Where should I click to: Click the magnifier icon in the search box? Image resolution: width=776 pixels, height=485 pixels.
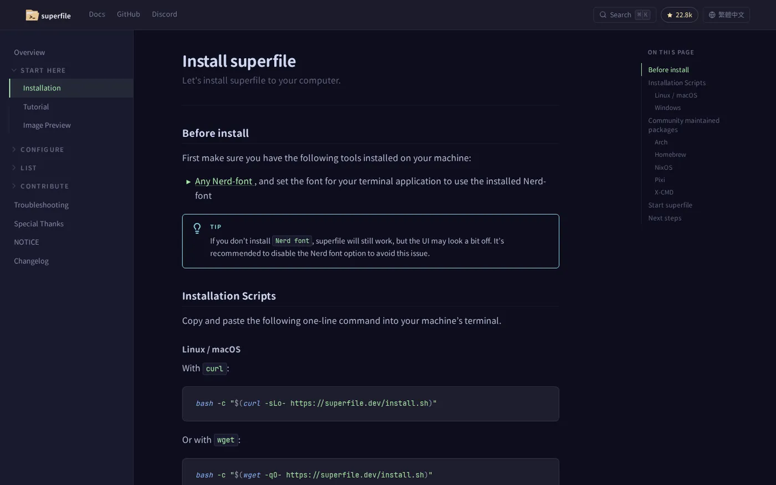[x=603, y=15]
